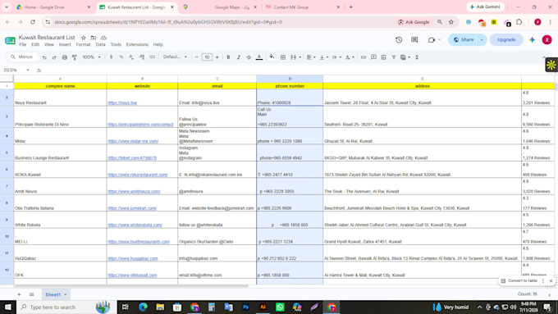Open the rokarestaurant.com link
This screenshot has height=314, width=558.
138,175
